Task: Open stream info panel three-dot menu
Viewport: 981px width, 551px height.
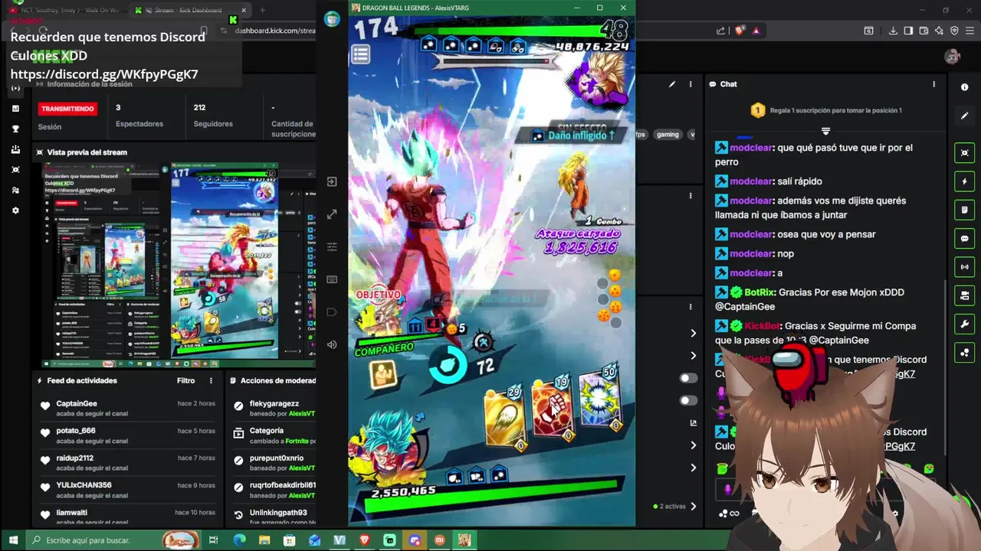Action: (x=691, y=84)
